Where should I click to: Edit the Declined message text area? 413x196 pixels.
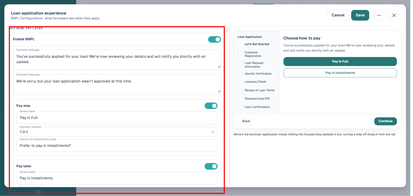117,85
